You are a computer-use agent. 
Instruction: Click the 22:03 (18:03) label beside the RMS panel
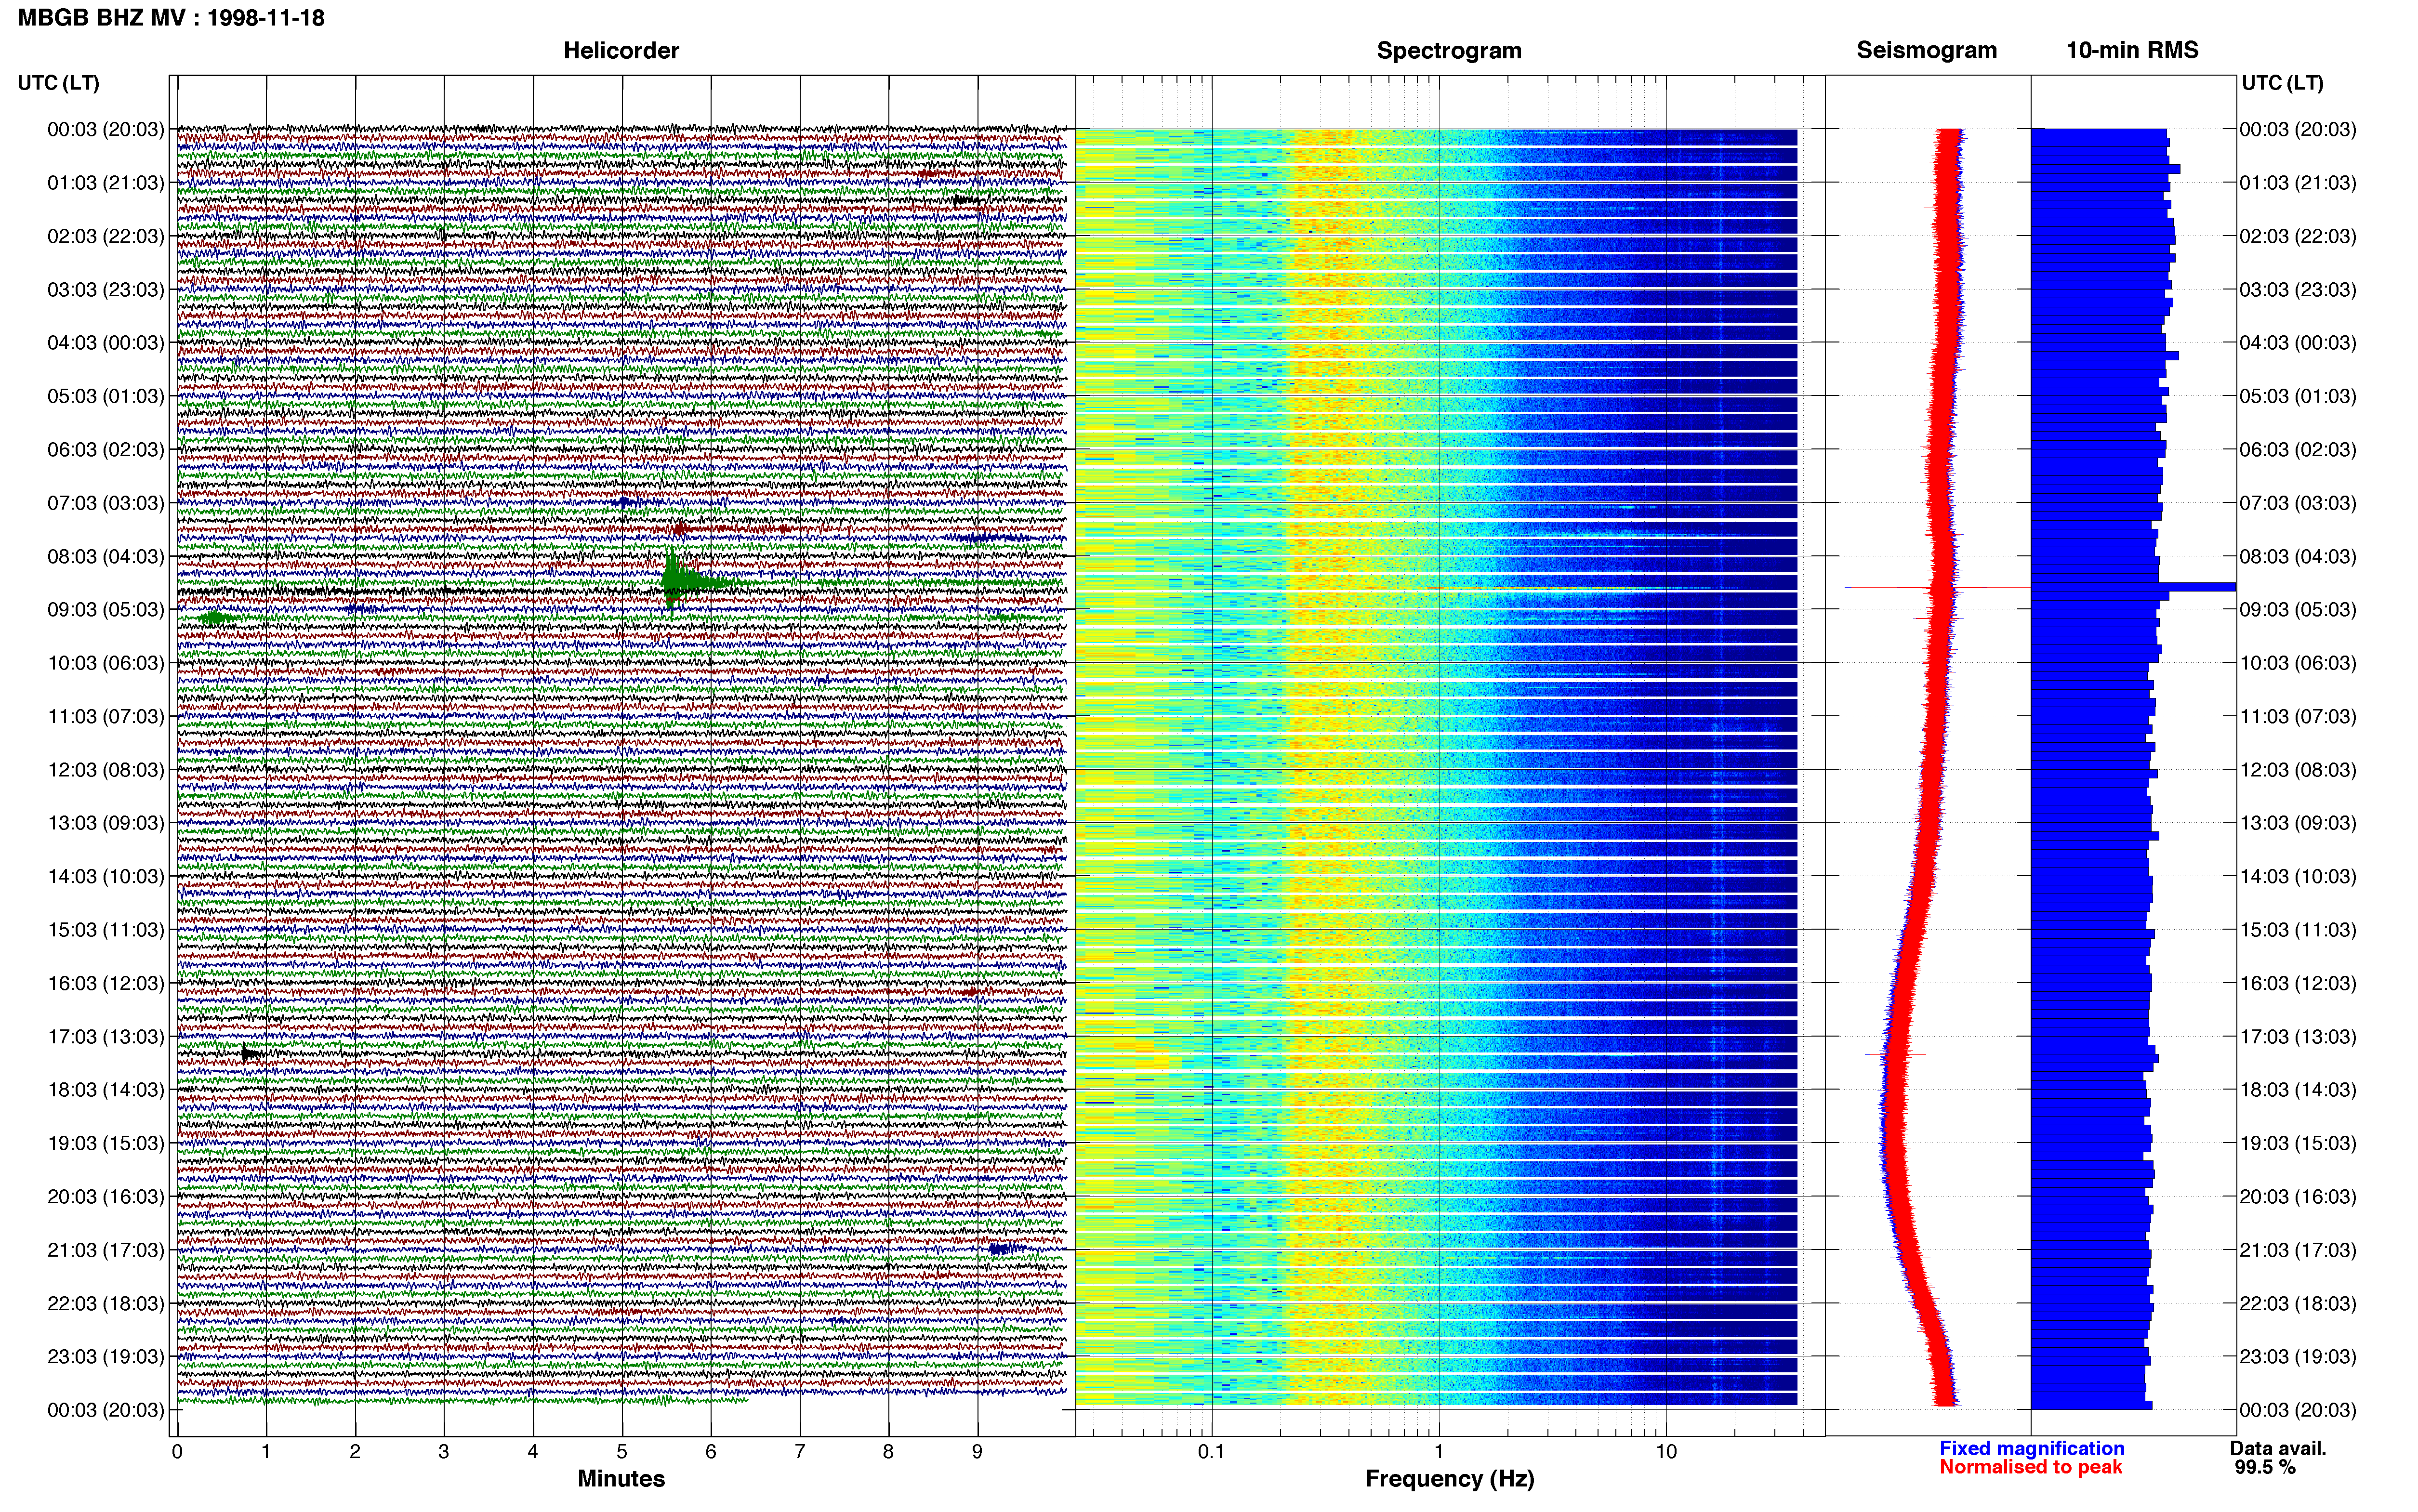point(2297,1304)
